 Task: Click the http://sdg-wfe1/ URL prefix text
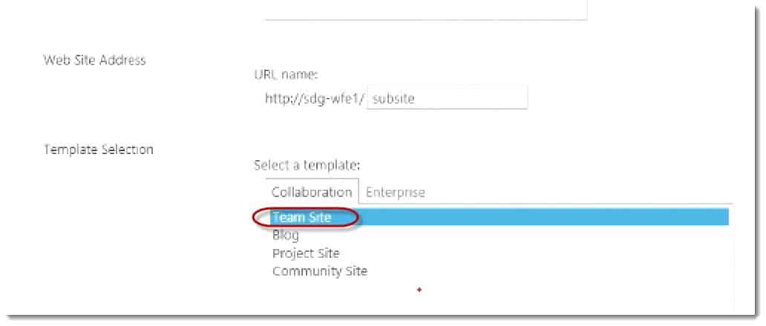pos(315,99)
